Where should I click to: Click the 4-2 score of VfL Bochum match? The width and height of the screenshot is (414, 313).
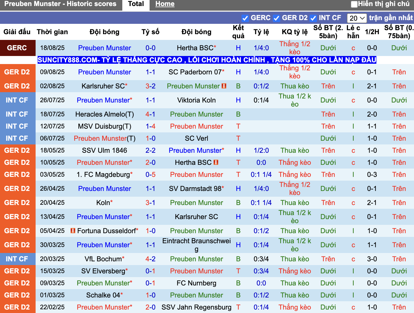click(x=150, y=259)
